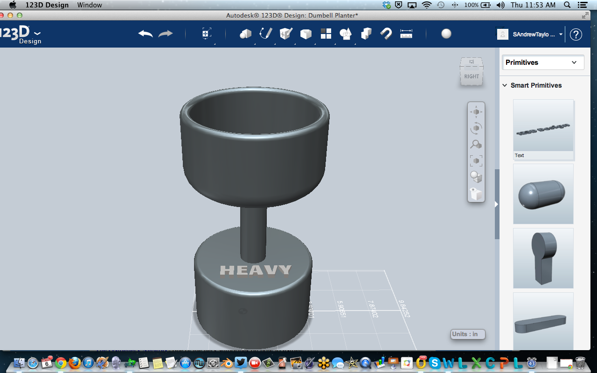Open the Wi-Fi status menu

(426, 5)
